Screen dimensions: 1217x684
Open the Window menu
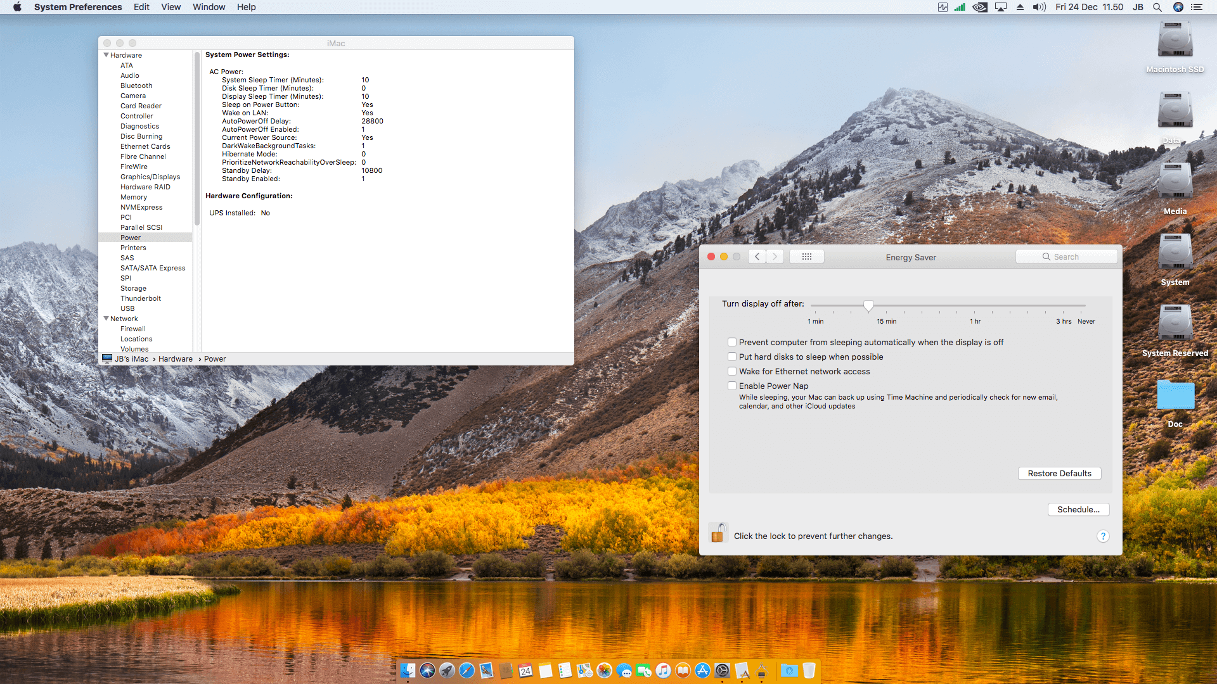(209, 7)
